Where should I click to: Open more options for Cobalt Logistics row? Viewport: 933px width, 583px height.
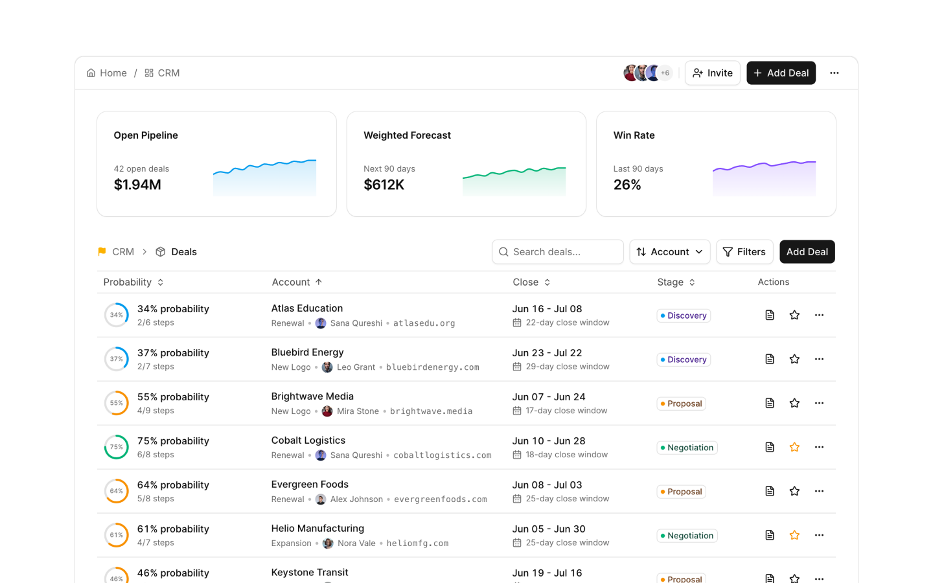pos(819,447)
